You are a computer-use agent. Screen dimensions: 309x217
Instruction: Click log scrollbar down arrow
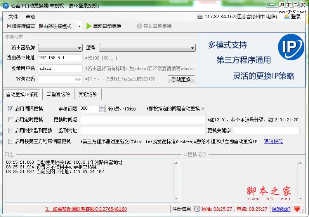[176, 199]
